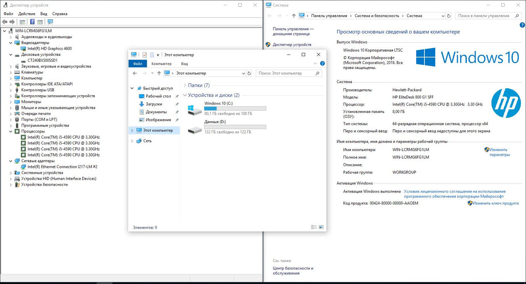Switch to the Компьютер ribbon tab
Screen dimensions: 526x284
pyautogui.click(x=161, y=64)
